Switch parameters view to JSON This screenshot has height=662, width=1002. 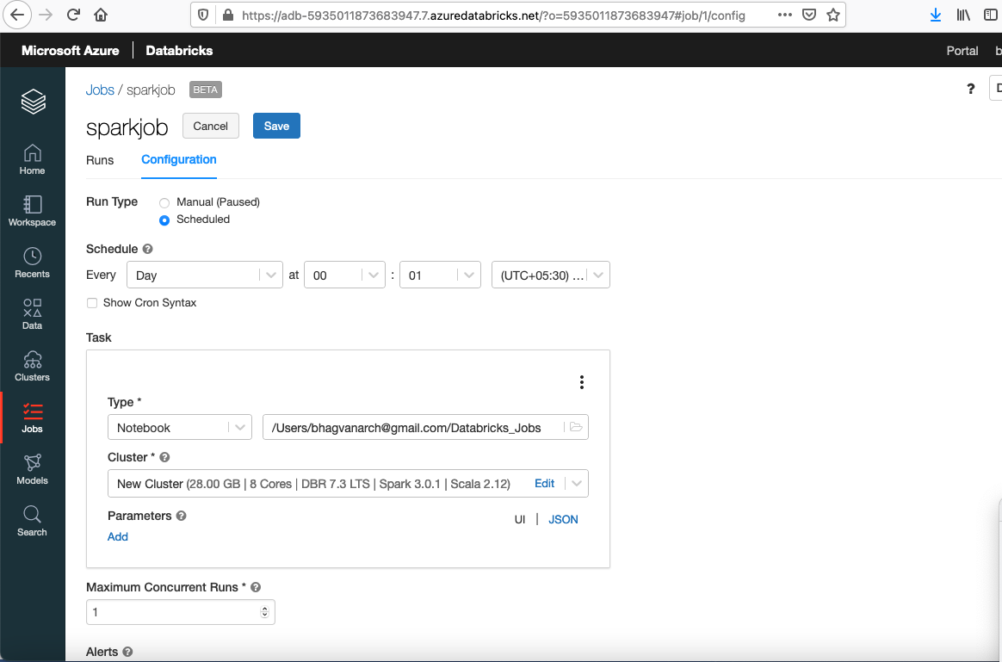pyautogui.click(x=563, y=519)
